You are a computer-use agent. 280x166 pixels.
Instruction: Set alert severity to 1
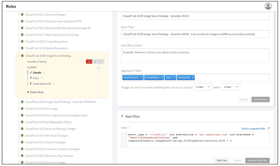(x=89, y=62)
